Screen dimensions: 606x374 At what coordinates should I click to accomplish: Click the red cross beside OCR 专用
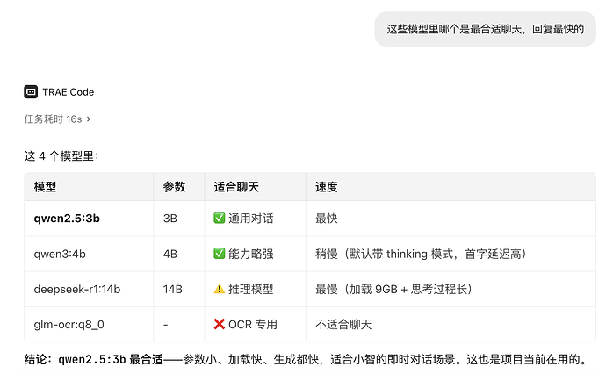tap(220, 324)
